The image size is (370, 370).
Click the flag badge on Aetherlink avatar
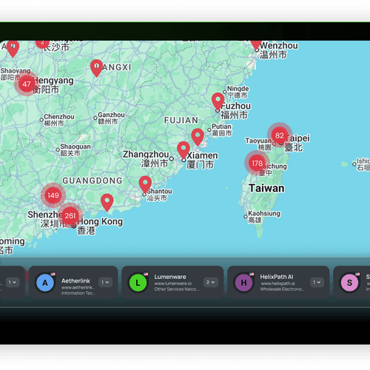(53, 274)
